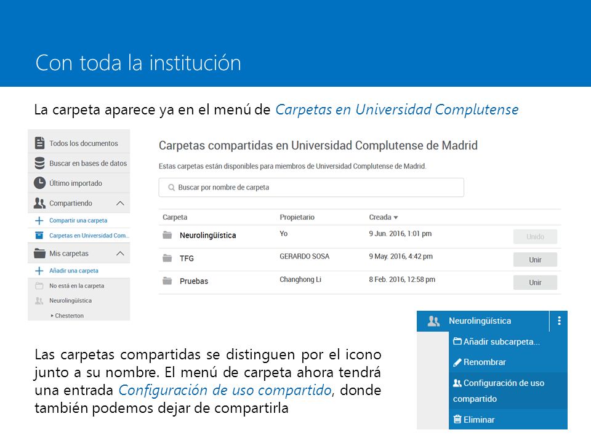
Task: Open Último importado in sidebar
Action: 79,183
